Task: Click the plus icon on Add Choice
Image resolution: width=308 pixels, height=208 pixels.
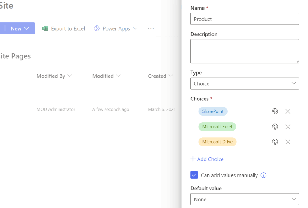Action: click(x=193, y=159)
